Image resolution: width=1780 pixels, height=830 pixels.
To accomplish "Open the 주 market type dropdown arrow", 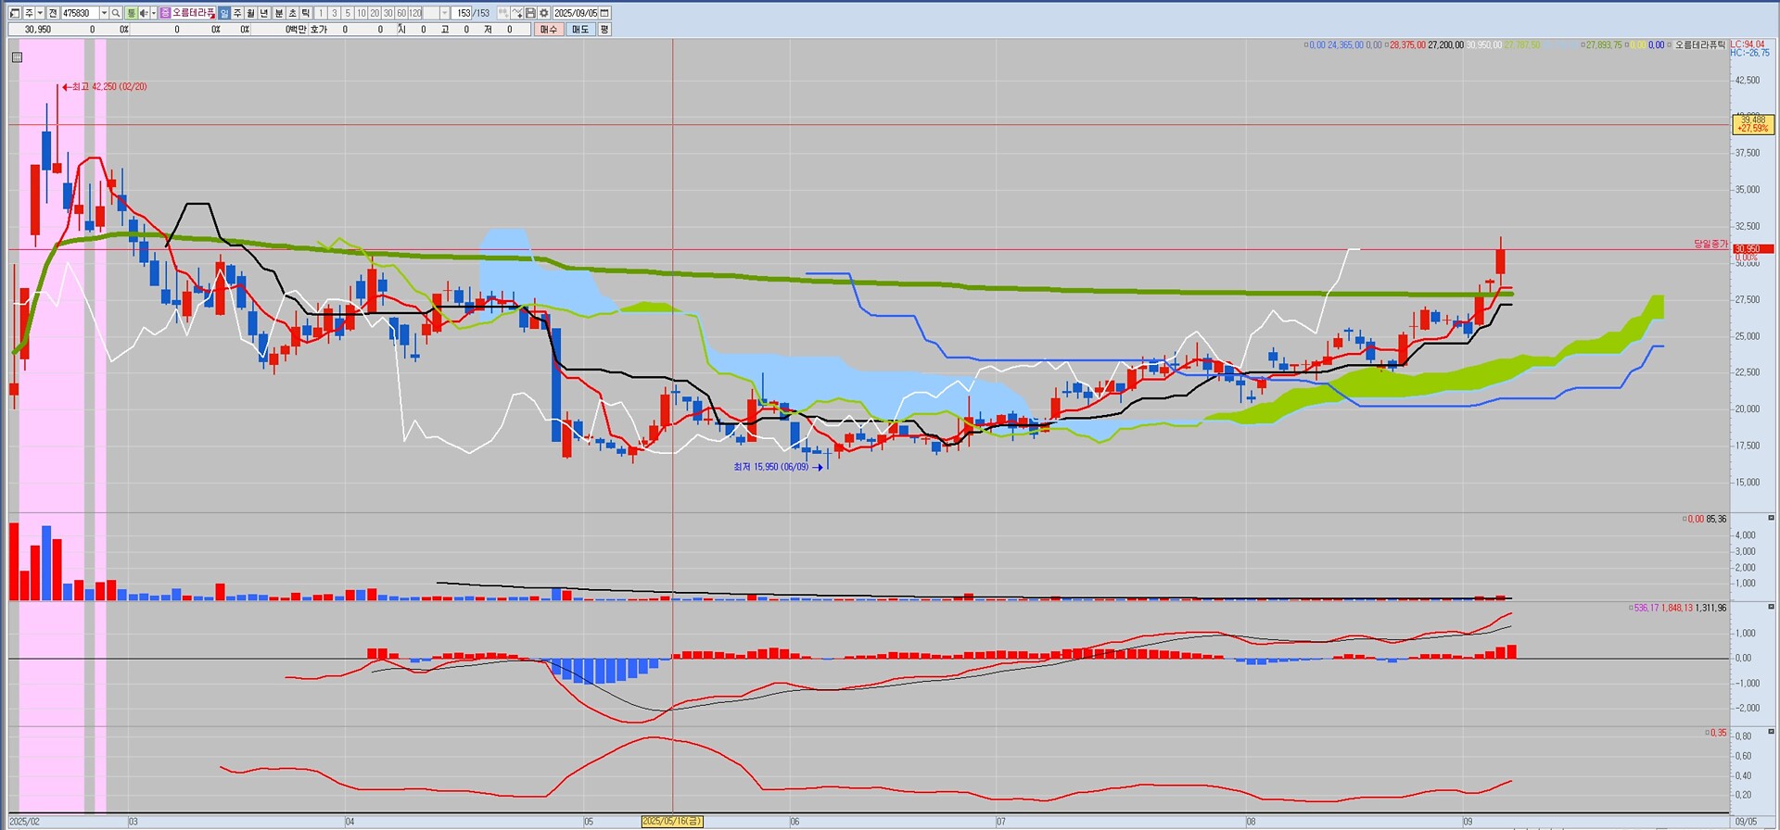I will point(40,13).
